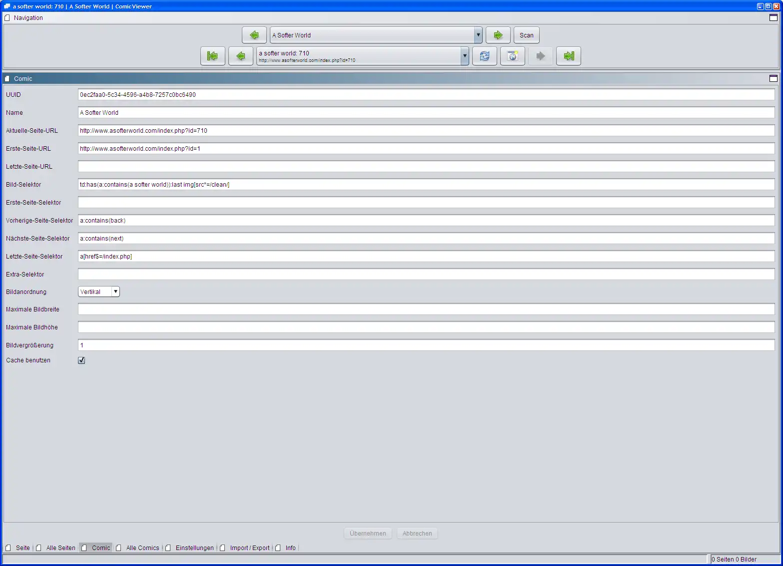Focus the Name field containing A Softer World
Screen dimensions: 783x566
click(x=426, y=112)
